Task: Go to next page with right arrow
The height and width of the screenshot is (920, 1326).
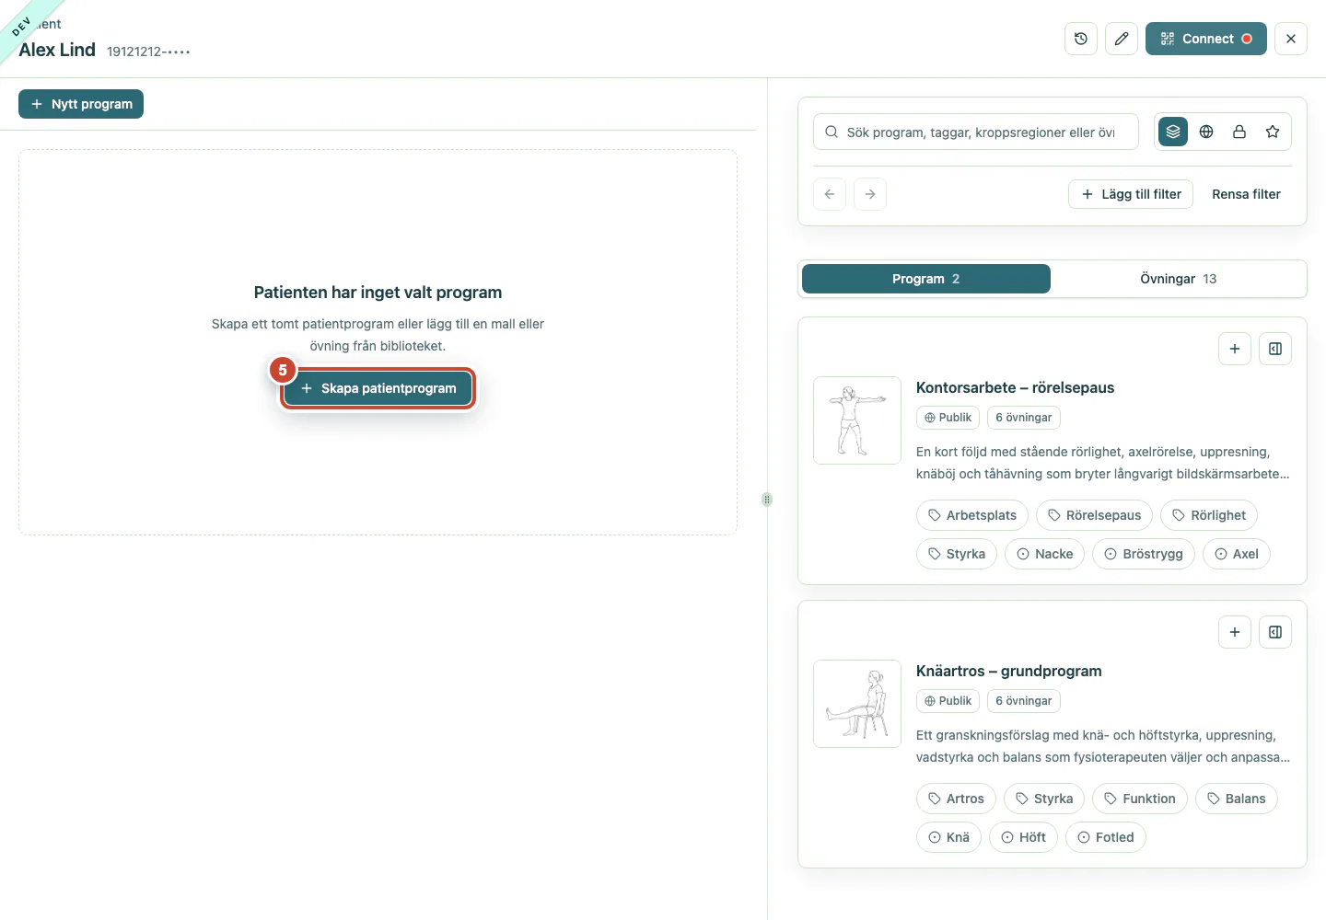Action: [870, 194]
